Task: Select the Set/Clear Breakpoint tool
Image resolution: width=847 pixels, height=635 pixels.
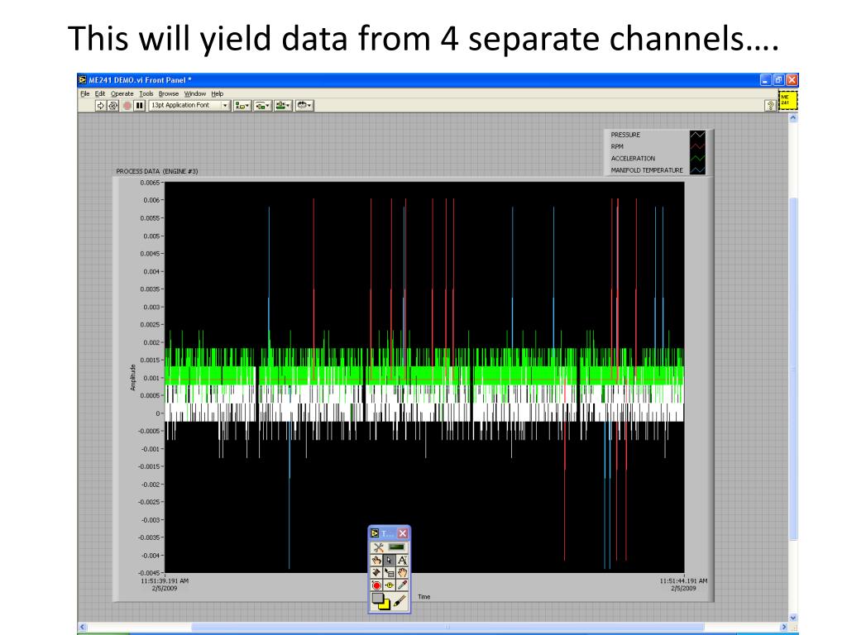Action: point(376,585)
